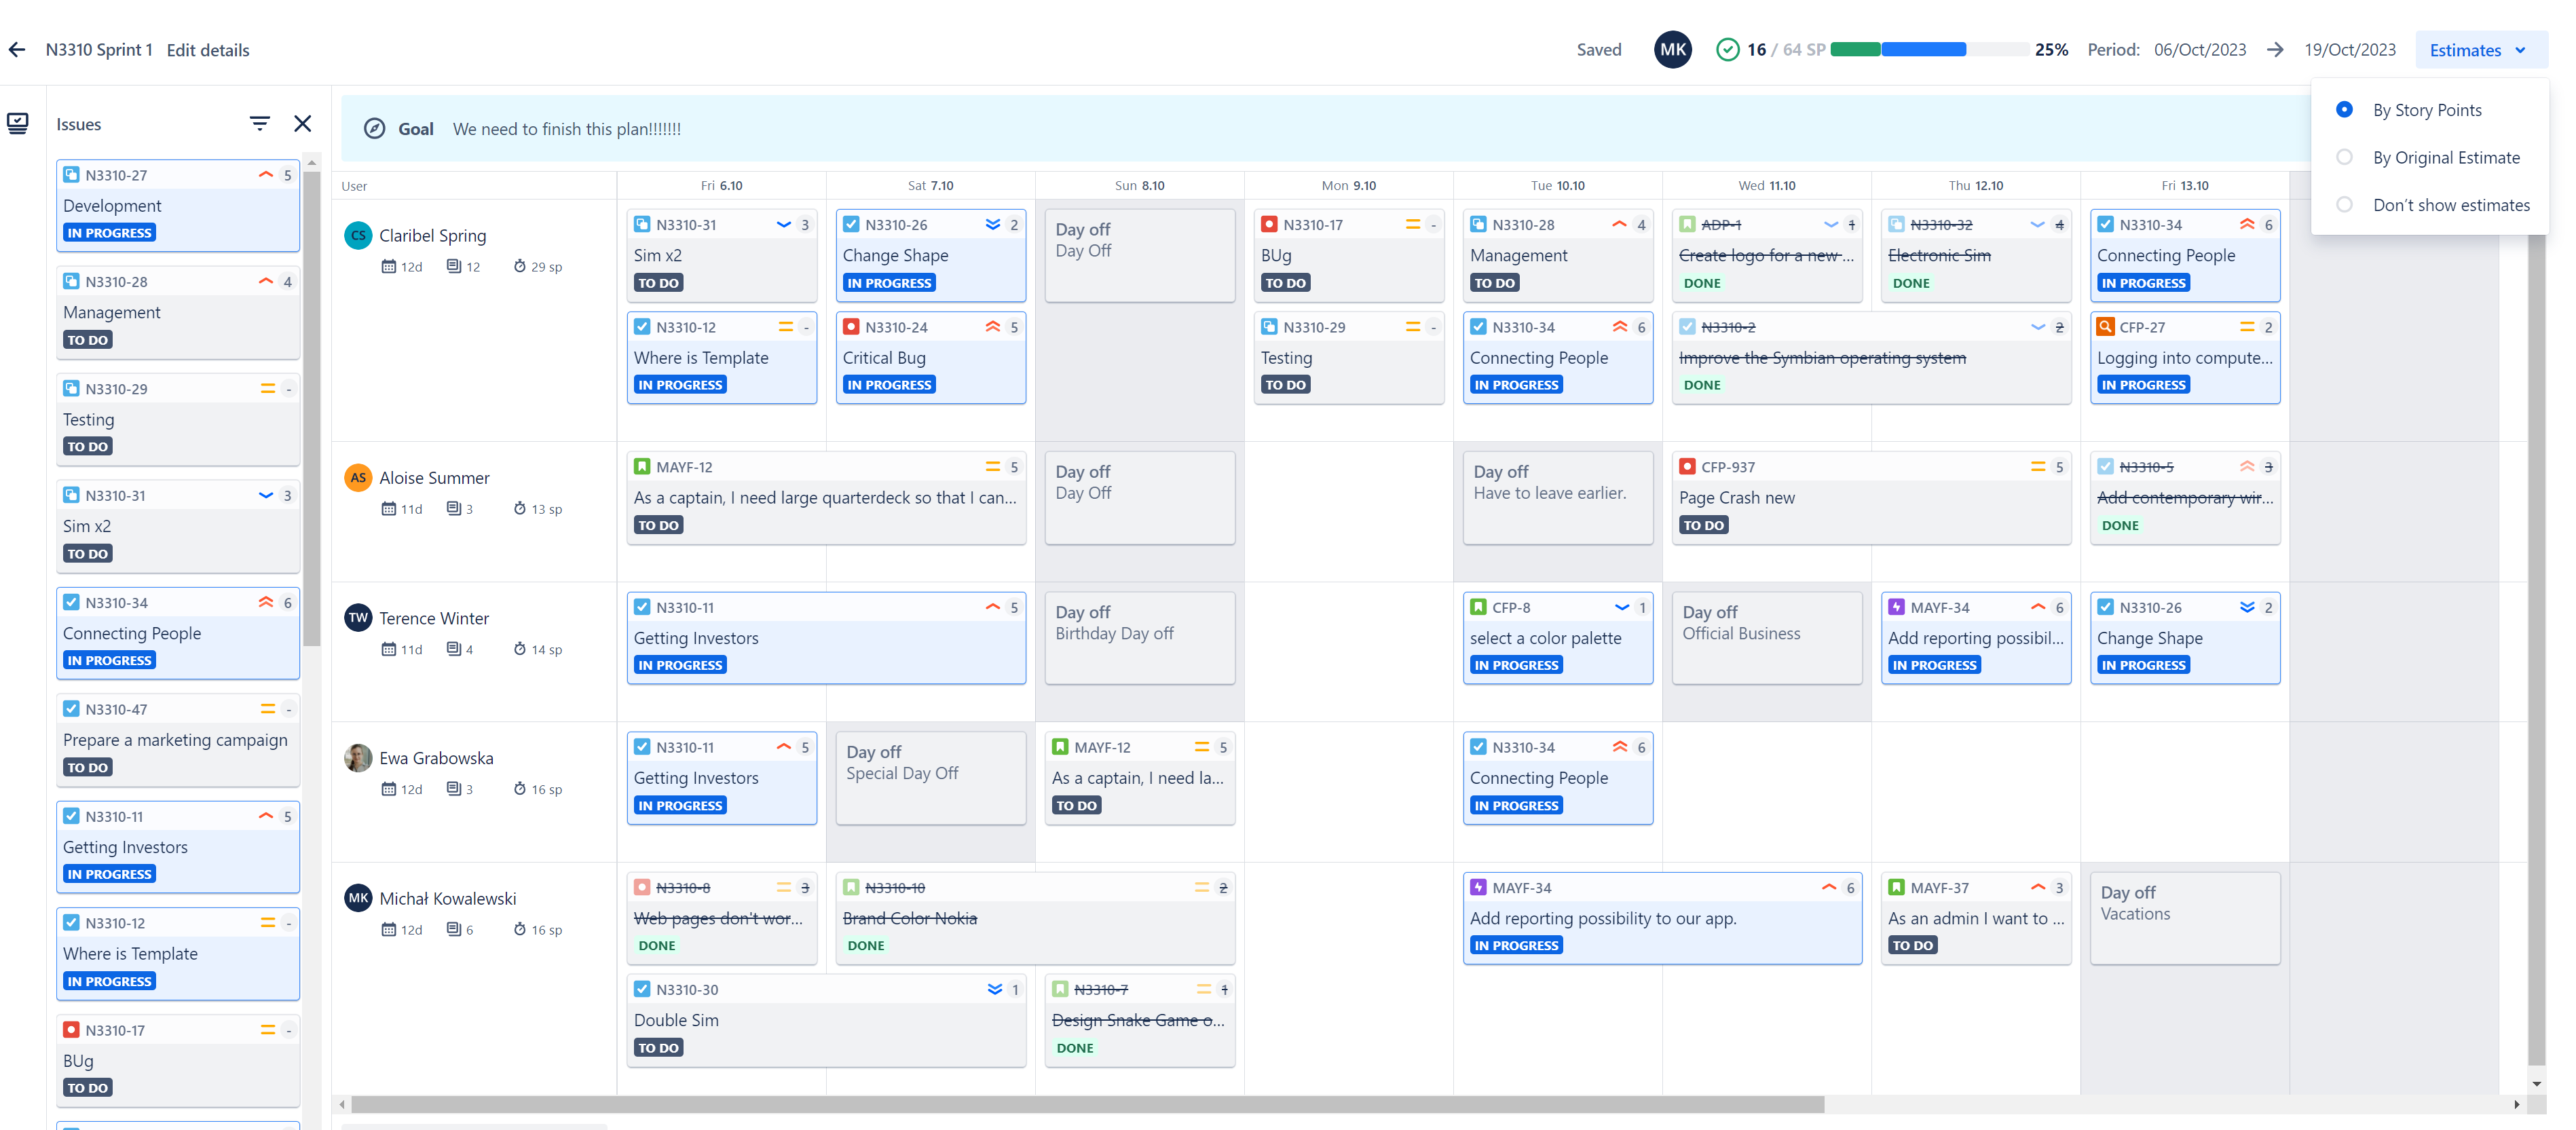Select the By Original Estimate radio button
Image resolution: width=2576 pixels, height=1130 pixels.
(x=2345, y=157)
